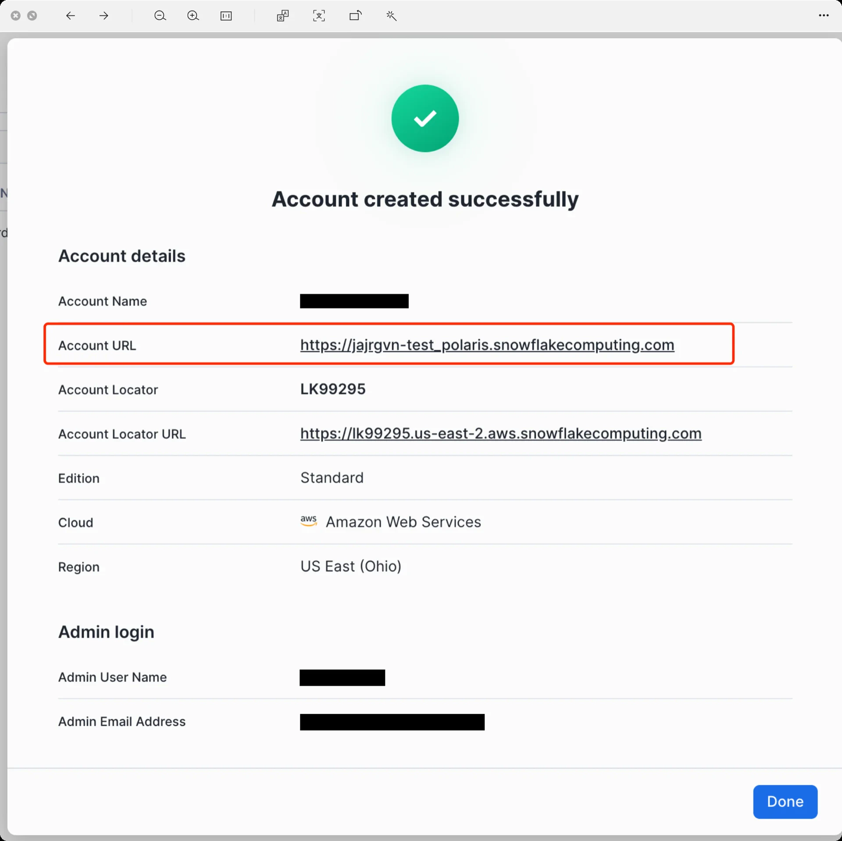Screen dimensions: 842x841
Task: Click the blue Done button
Action: (x=785, y=802)
